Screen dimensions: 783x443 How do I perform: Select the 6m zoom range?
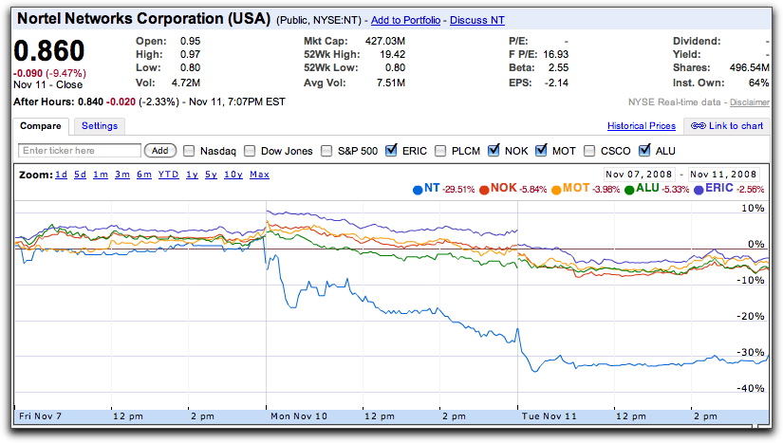click(x=144, y=175)
